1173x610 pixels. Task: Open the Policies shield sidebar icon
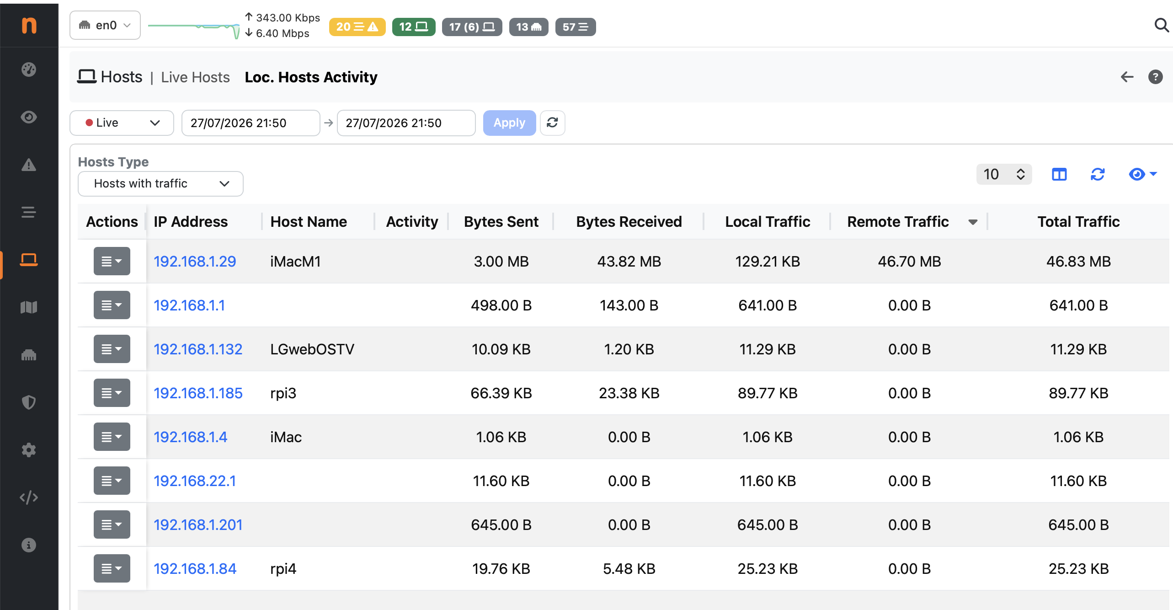(x=29, y=402)
